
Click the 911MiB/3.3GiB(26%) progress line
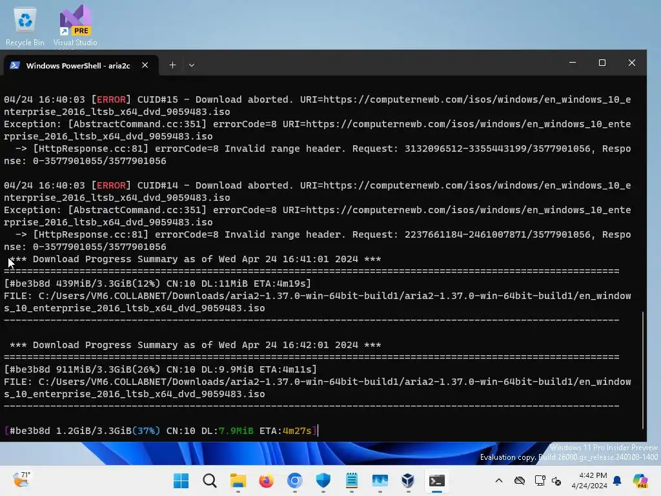[x=161, y=369]
